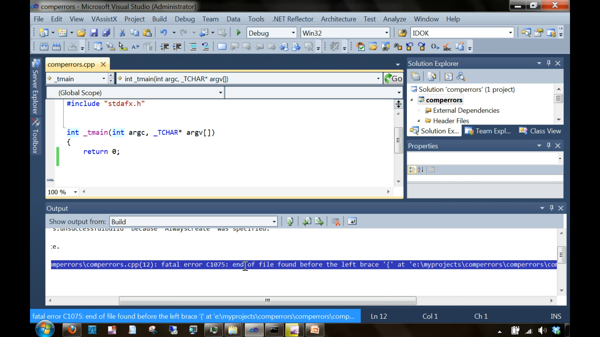The image size is (600, 337).
Task: Click the fatal error message in the status bar
Action: (x=194, y=316)
